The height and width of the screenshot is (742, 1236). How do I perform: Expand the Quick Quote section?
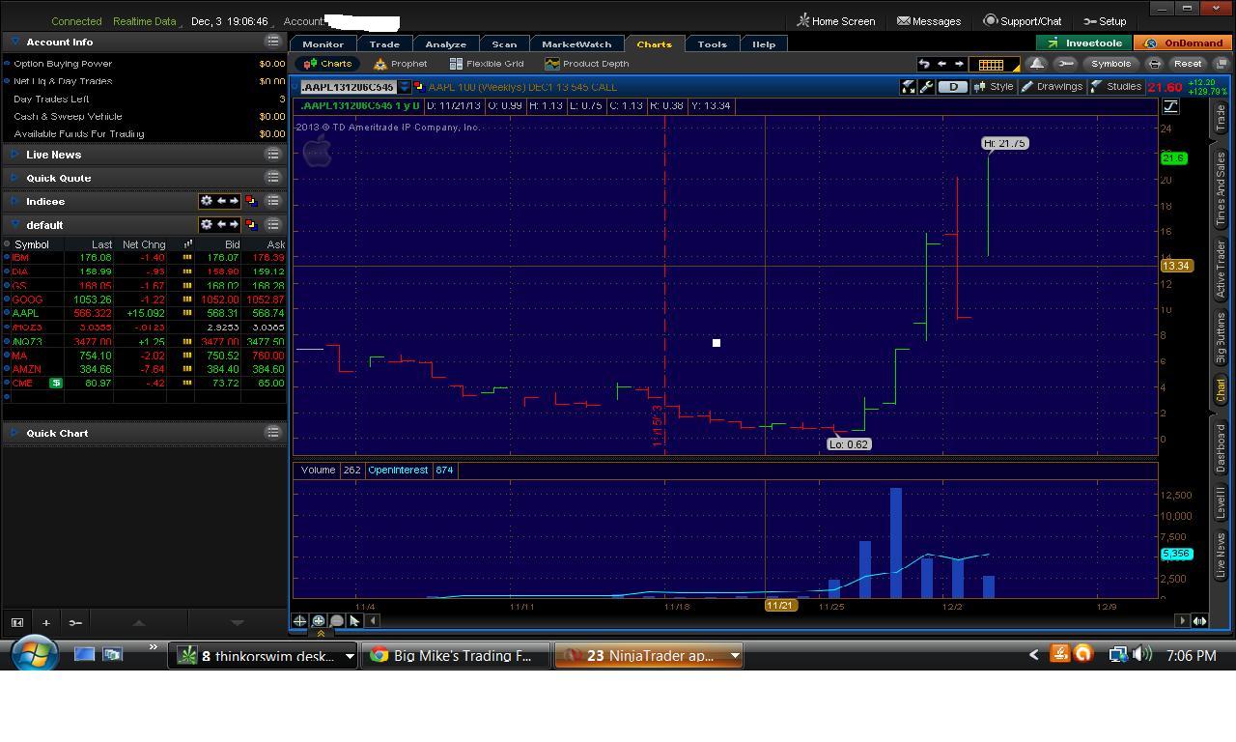pos(15,178)
